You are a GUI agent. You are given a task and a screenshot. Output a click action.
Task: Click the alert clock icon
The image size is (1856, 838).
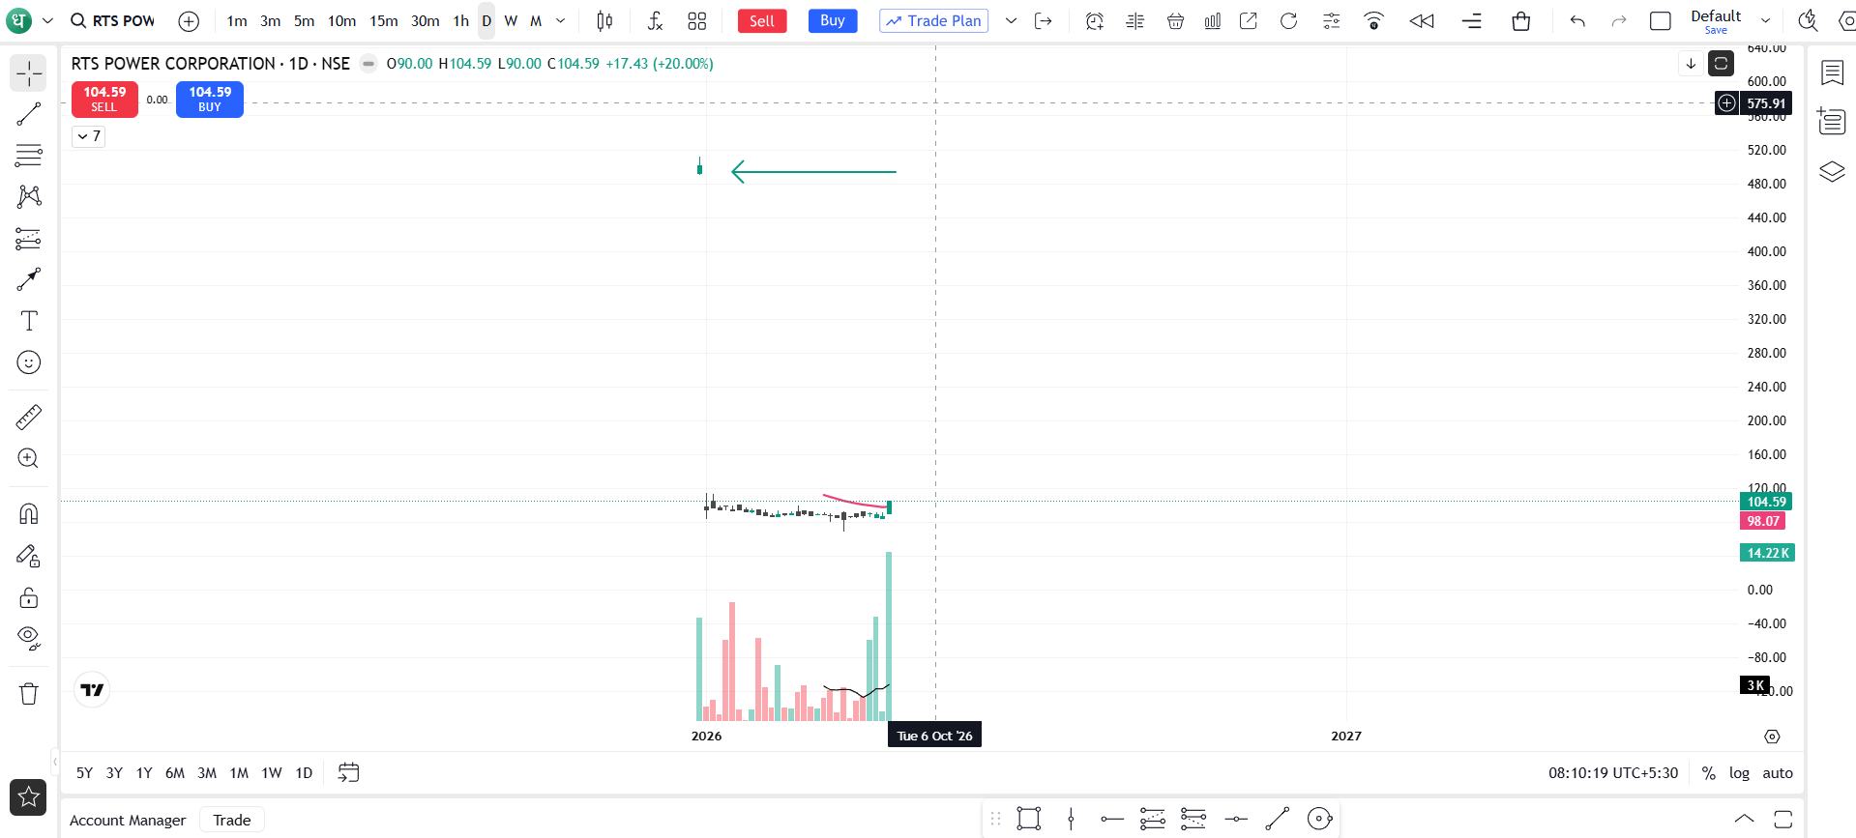(x=1095, y=21)
